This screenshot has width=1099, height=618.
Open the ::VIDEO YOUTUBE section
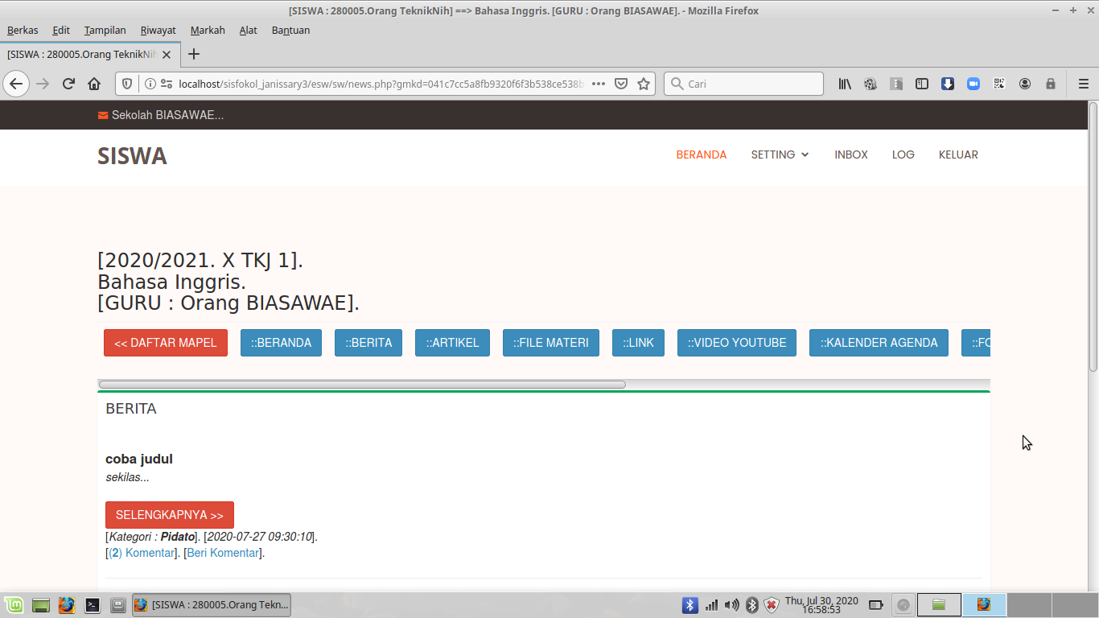[x=737, y=343]
